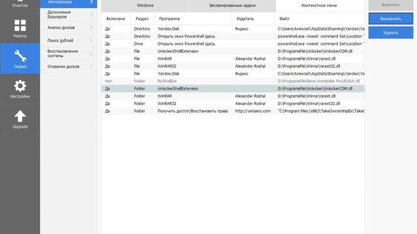Sort by Раздел column header
Viewport: 417px width, 234px height.
point(142,19)
